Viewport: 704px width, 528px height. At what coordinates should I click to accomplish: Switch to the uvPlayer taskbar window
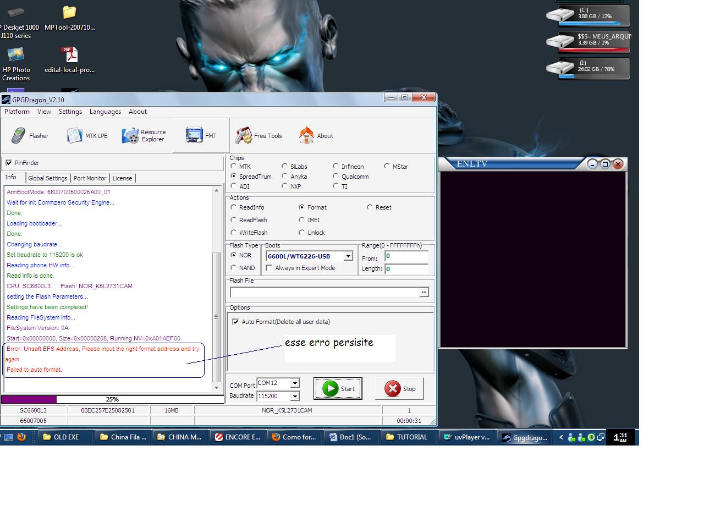point(466,437)
